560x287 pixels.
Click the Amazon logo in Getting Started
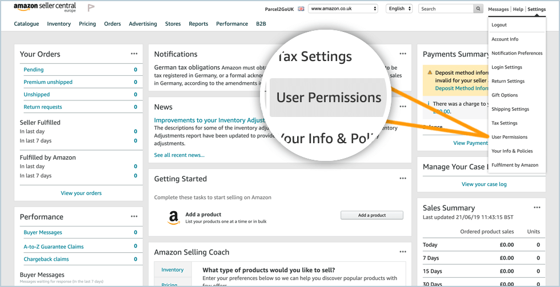[173, 218]
